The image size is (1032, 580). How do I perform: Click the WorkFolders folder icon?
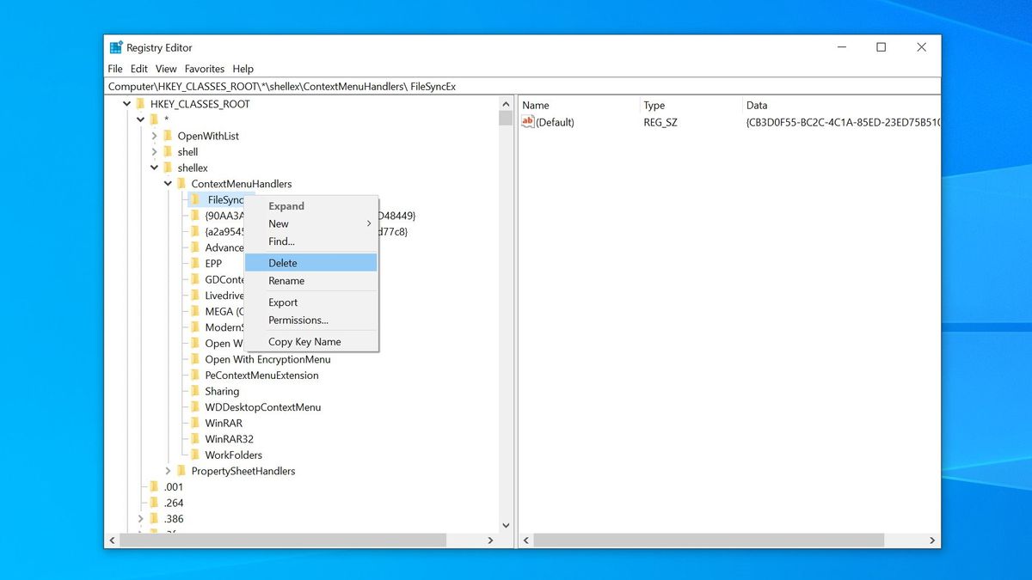click(196, 455)
